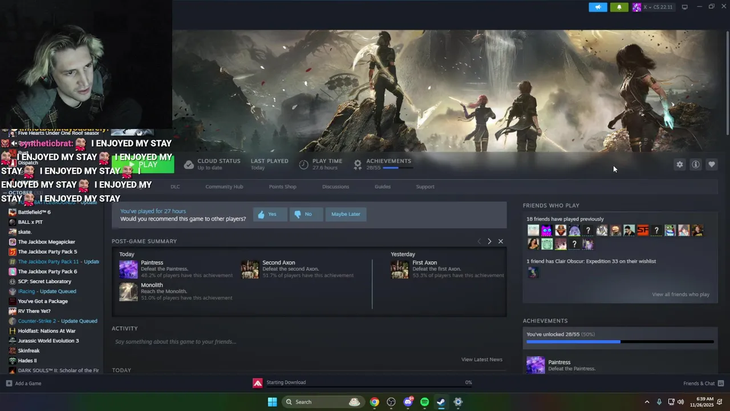Add game to favorites heart icon
This screenshot has height=411, width=730.
[x=711, y=164]
